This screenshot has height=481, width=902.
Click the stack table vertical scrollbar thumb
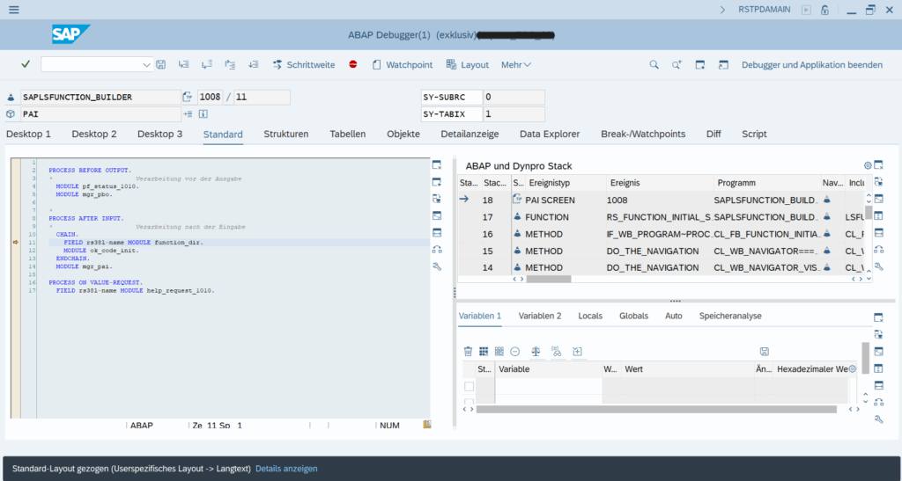[x=869, y=213]
